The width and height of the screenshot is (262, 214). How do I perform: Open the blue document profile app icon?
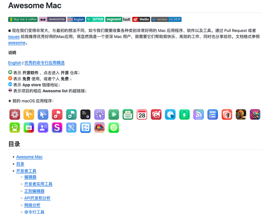point(86,128)
